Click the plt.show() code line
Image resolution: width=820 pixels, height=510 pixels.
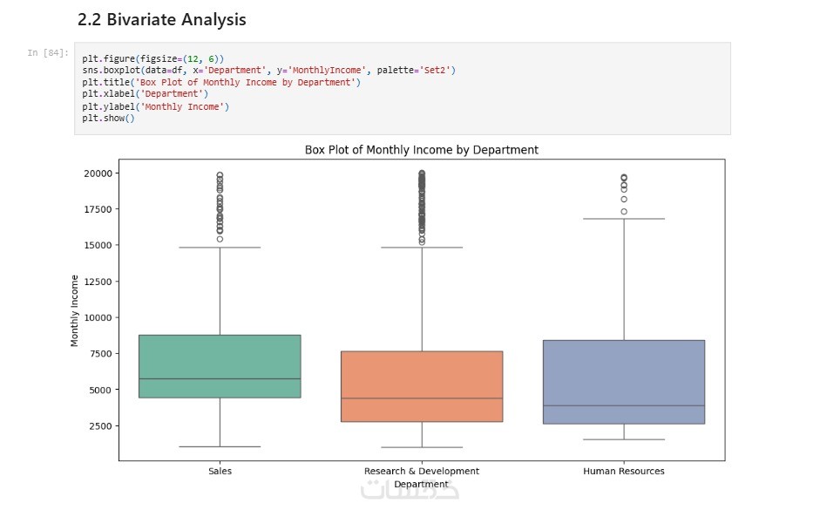click(x=109, y=118)
